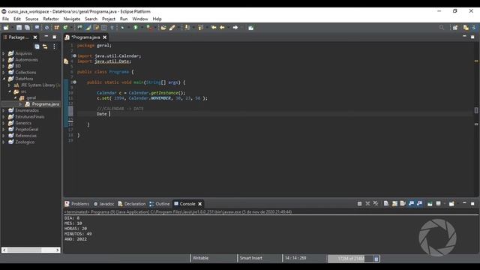Expand the Arquivos project node
Screen dimensions: 480x270
4,53
